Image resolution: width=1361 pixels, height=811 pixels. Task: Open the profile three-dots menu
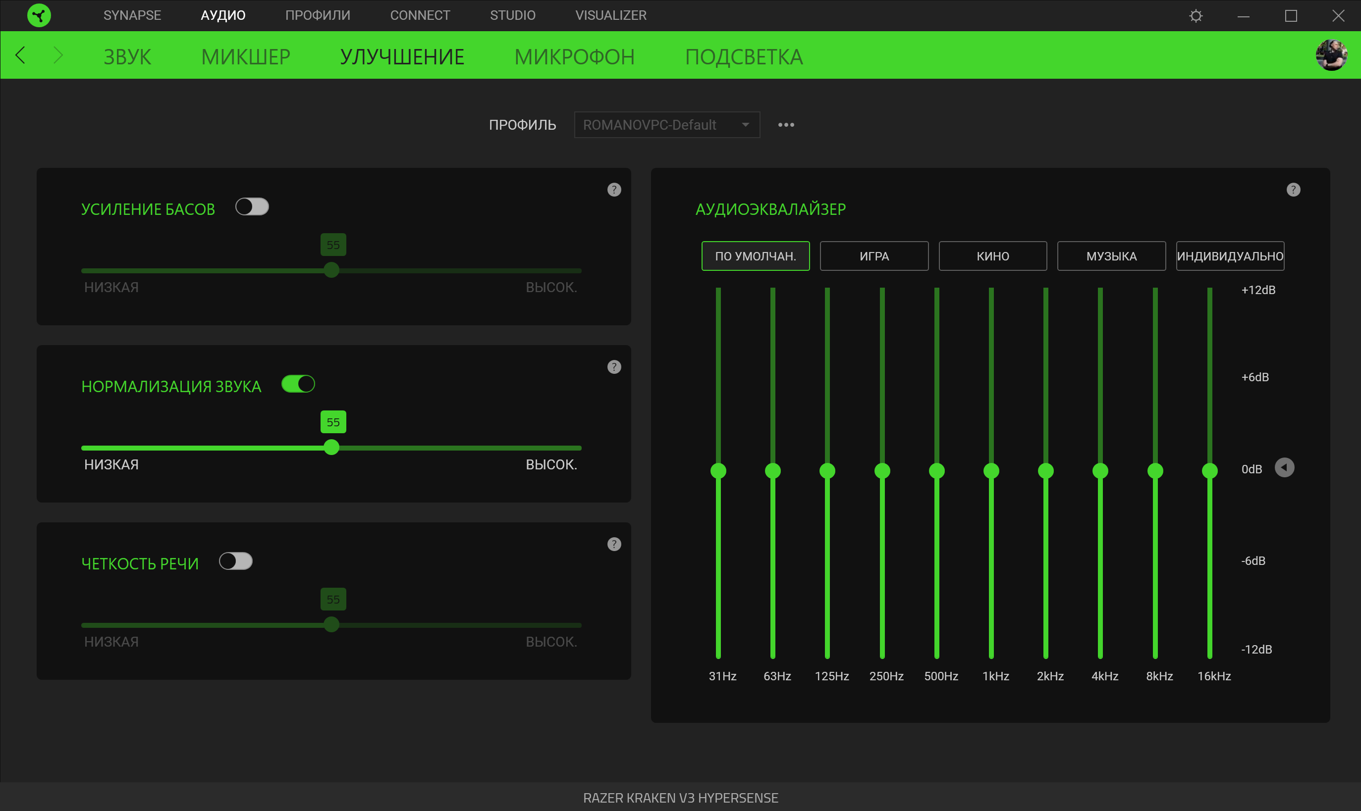click(x=786, y=125)
